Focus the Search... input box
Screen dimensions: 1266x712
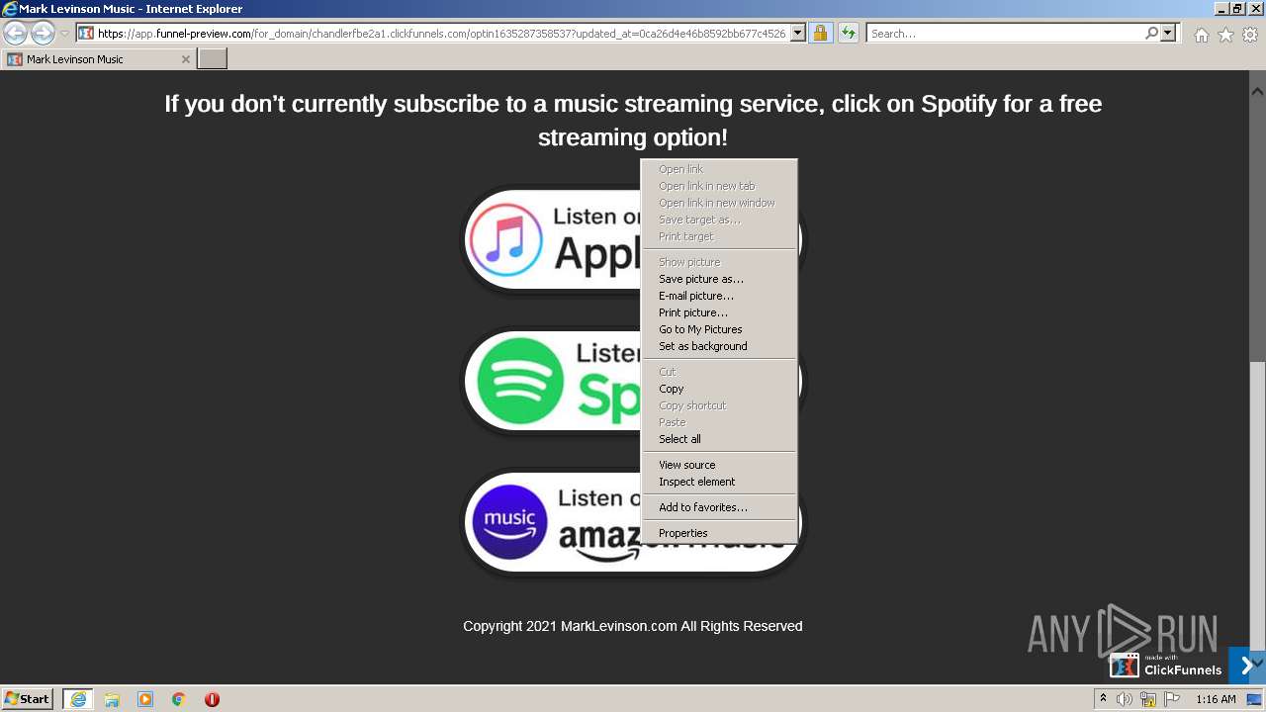[x=1005, y=33]
